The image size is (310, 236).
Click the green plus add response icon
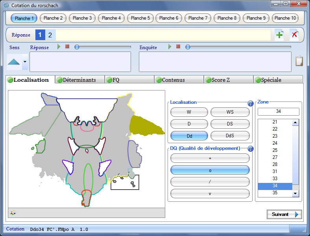(x=279, y=35)
